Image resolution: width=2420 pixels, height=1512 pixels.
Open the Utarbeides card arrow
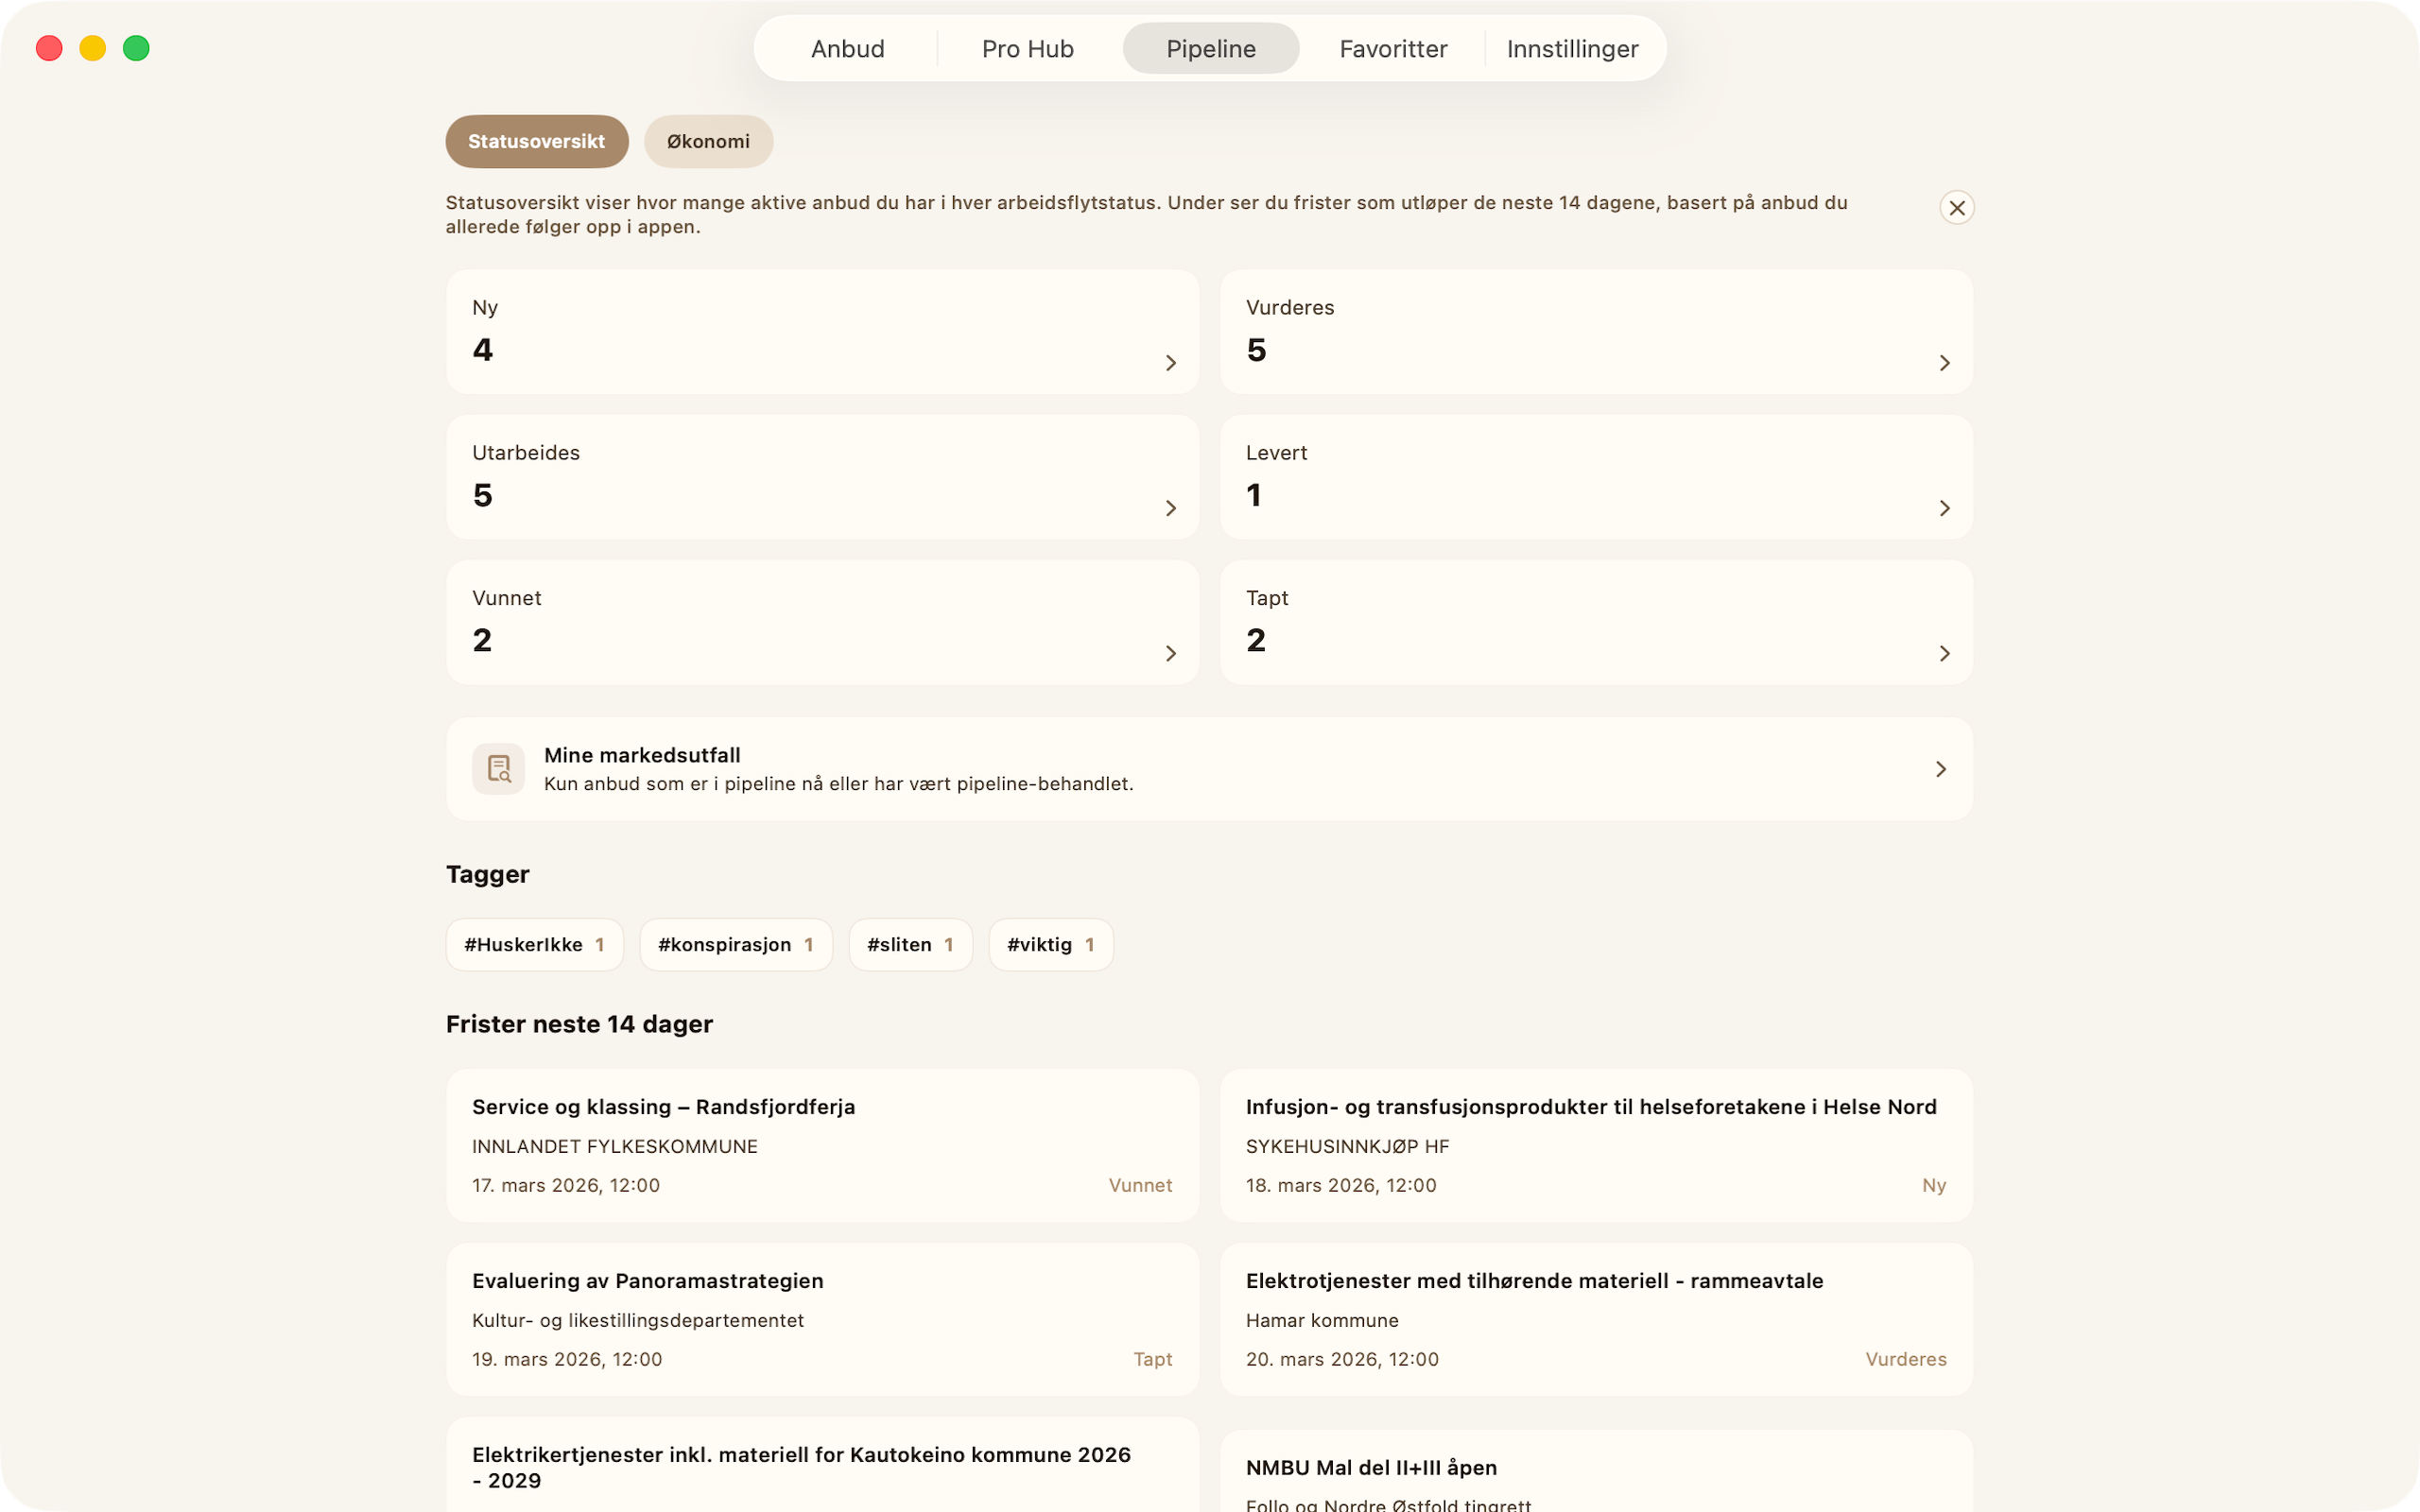click(x=1171, y=508)
